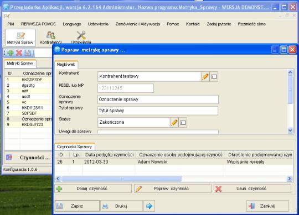The image size is (299, 215).
Task: Click the Status field showing Zakończona
Action: pos(133,122)
